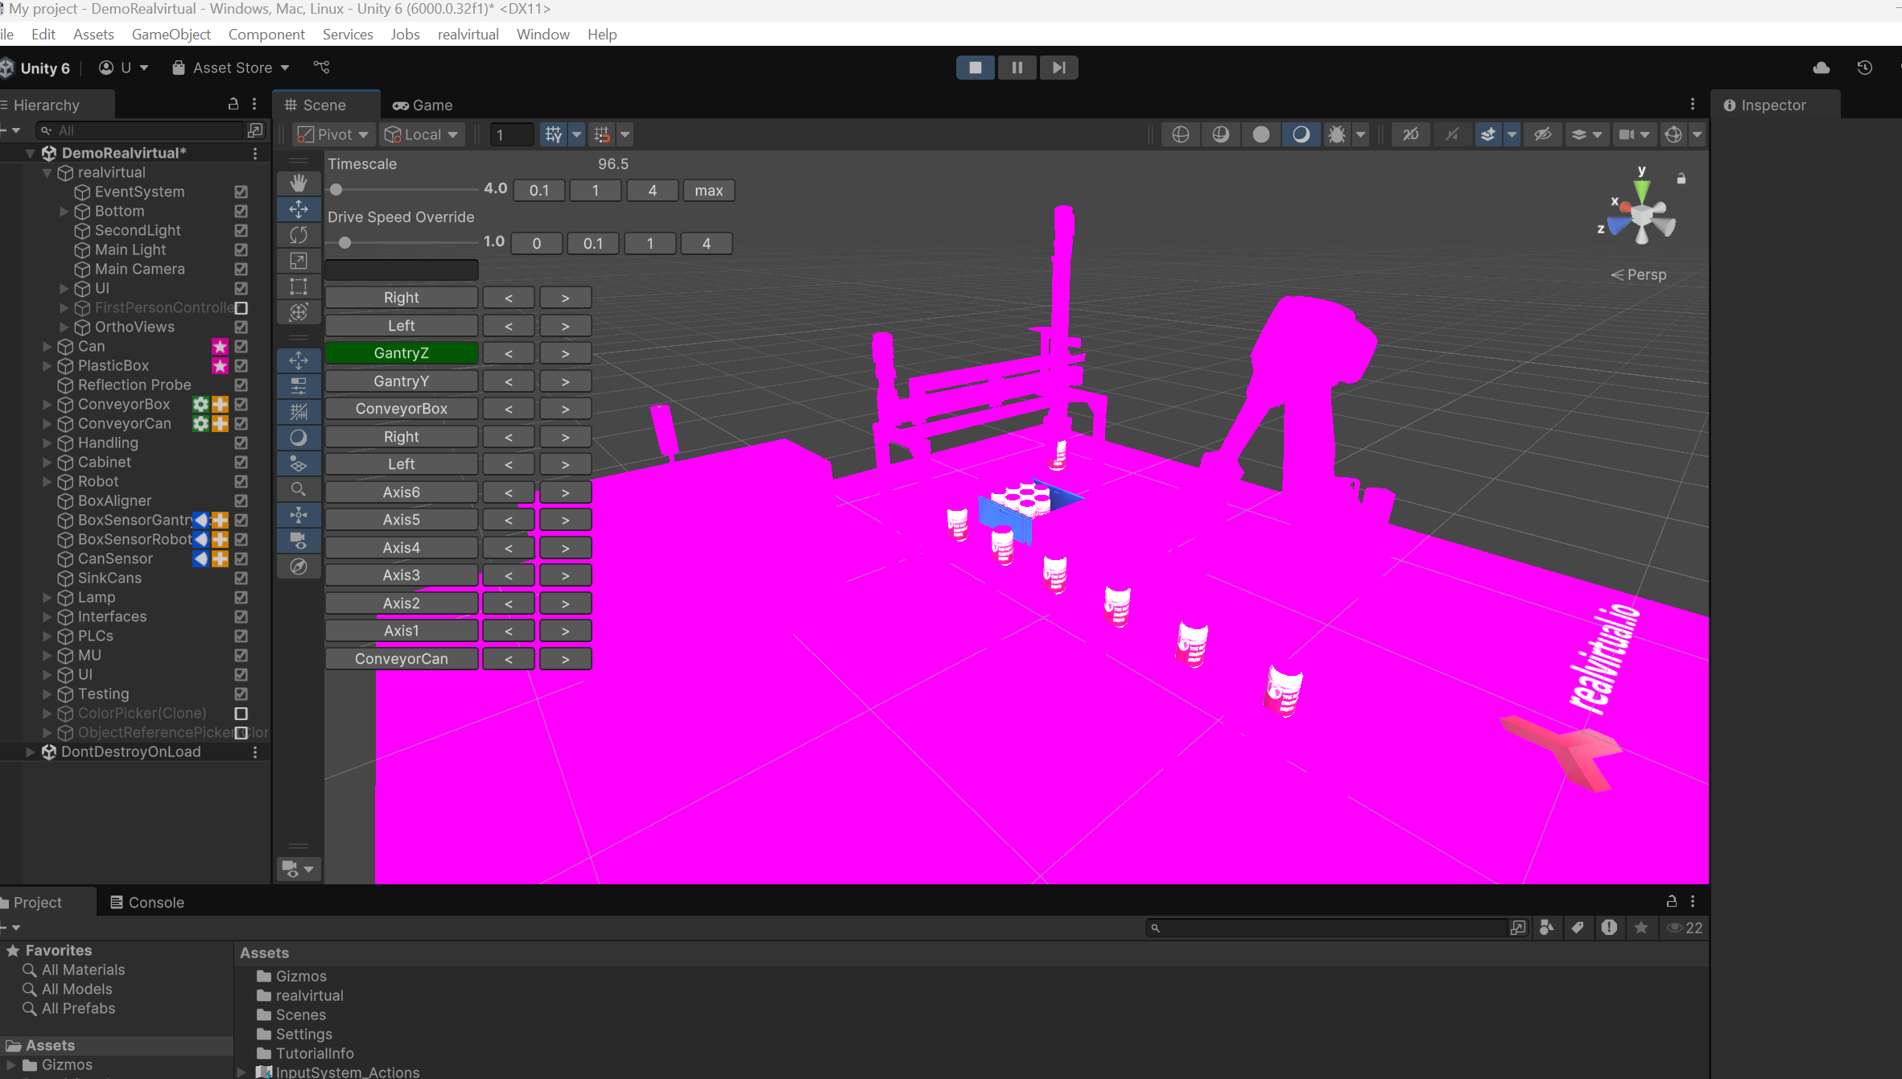This screenshot has width=1902, height=1079.
Task: Open Unity Cloud icon
Action: [x=1822, y=68]
